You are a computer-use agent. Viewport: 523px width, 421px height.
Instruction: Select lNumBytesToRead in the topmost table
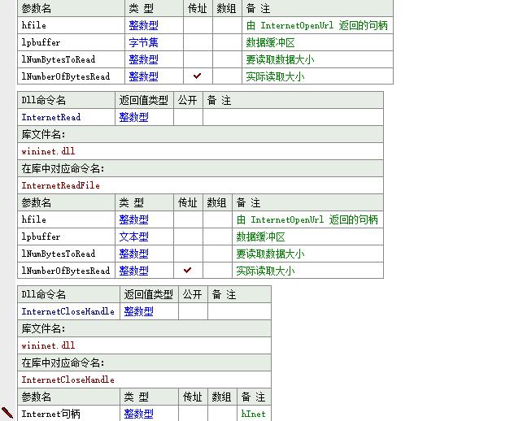(x=59, y=59)
